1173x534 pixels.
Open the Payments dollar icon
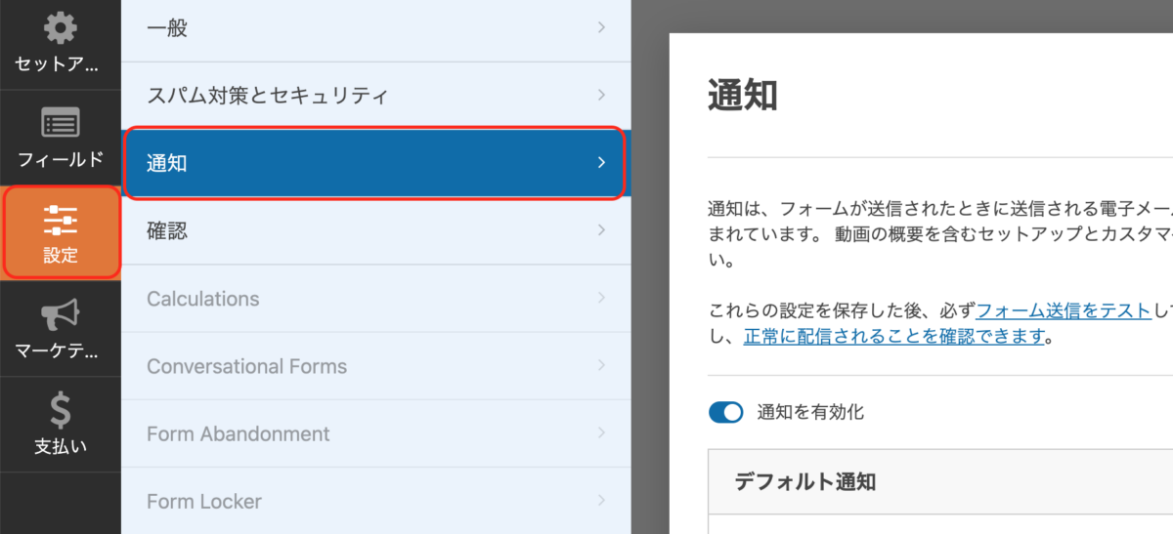coord(61,411)
